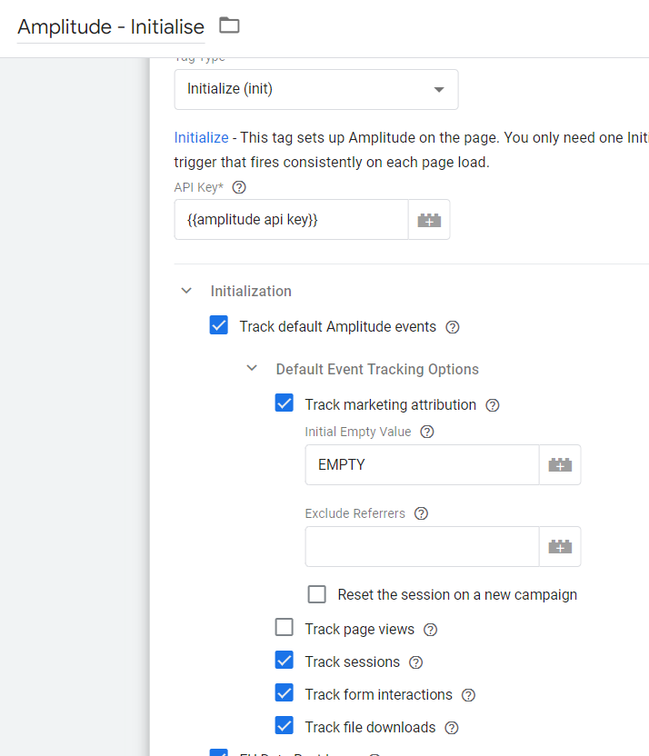Collapse Default Event Tracking Options
The height and width of the screenshot is (756, 649).
pos(252,369)
